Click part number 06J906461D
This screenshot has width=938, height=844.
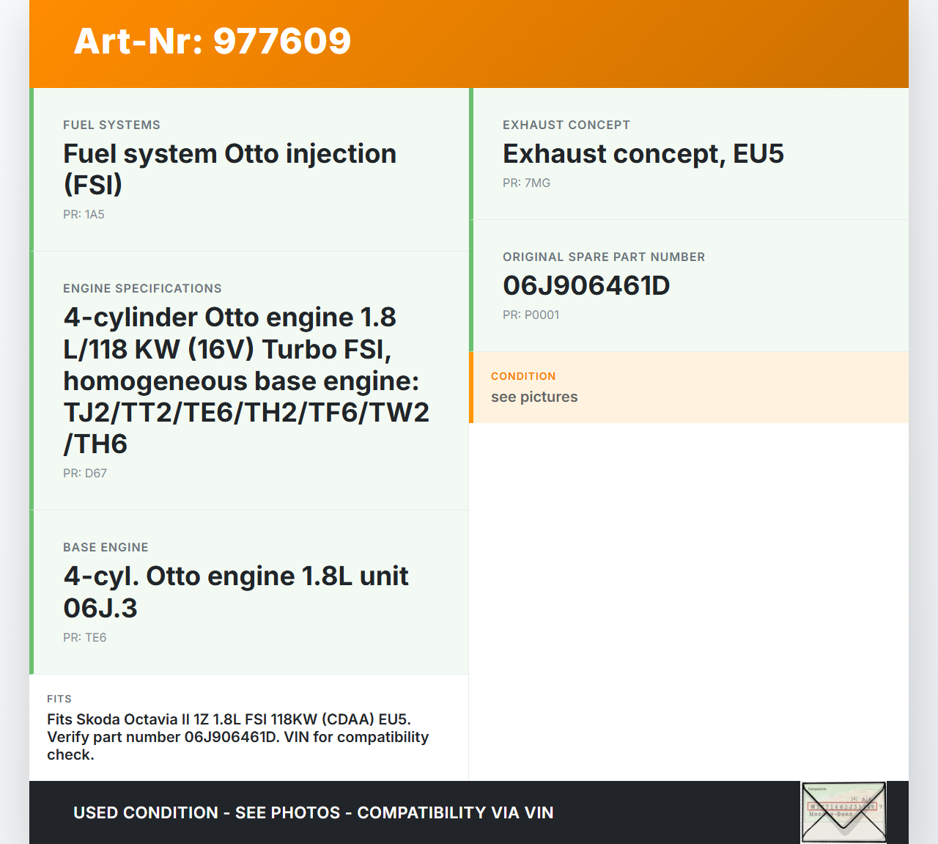tap(586, 286)
